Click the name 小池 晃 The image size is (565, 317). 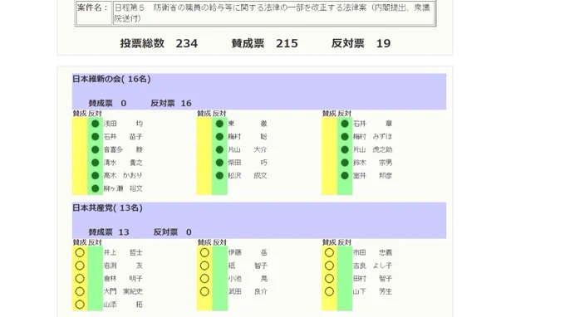pyautogui.click(x=248, y=279)
